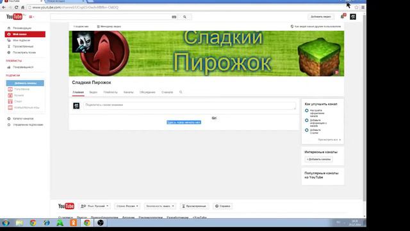Switch to the Каналы tab

tap(128, 92)
